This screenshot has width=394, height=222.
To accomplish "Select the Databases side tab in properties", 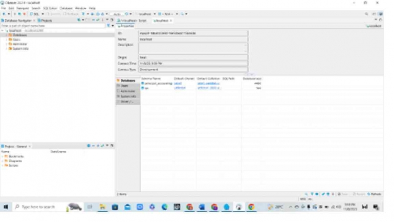I will coord(127,80).
